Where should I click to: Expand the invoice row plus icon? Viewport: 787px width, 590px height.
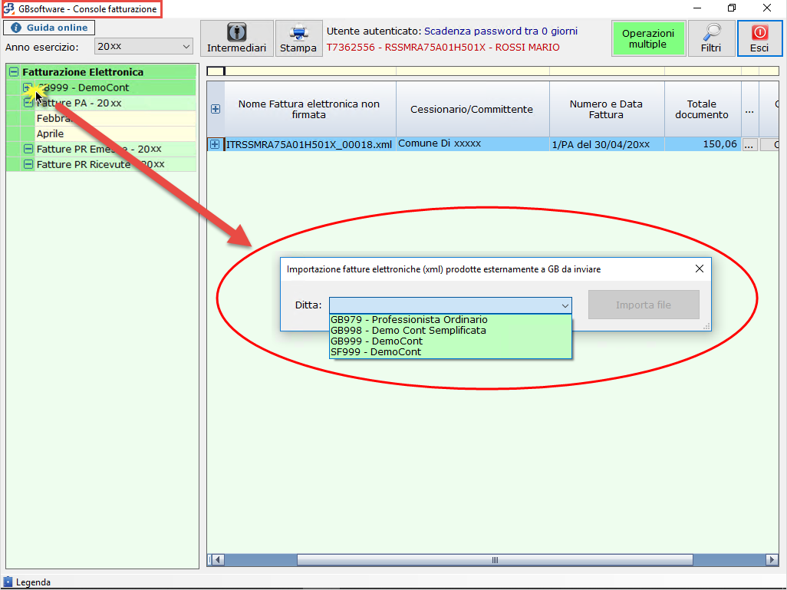tap(216, 144)
